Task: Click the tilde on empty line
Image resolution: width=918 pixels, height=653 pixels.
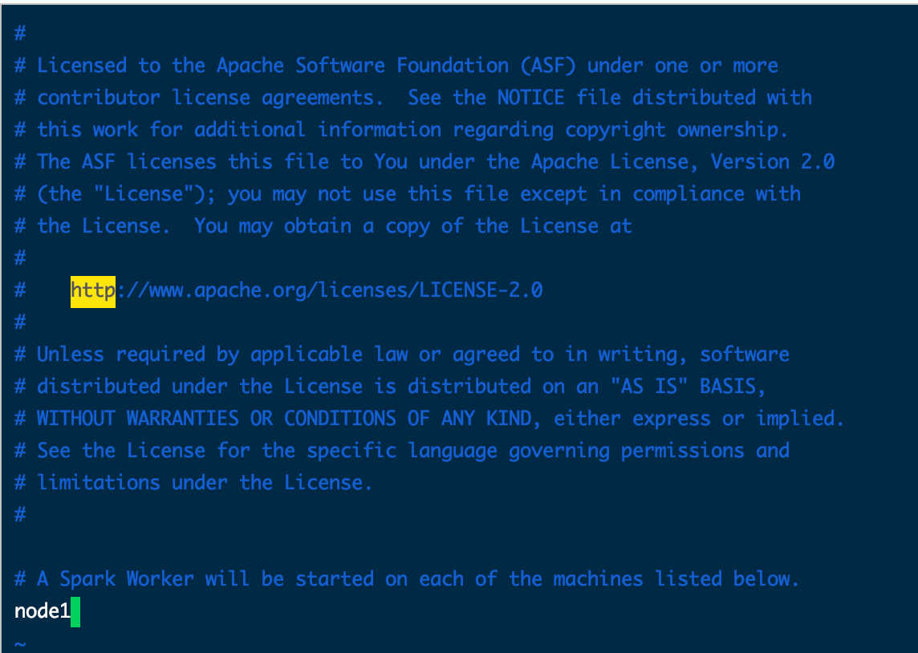Action: pyautogui.click(x=20, y=644)
